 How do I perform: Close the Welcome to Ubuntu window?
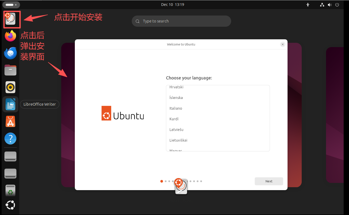click(282, 44)
